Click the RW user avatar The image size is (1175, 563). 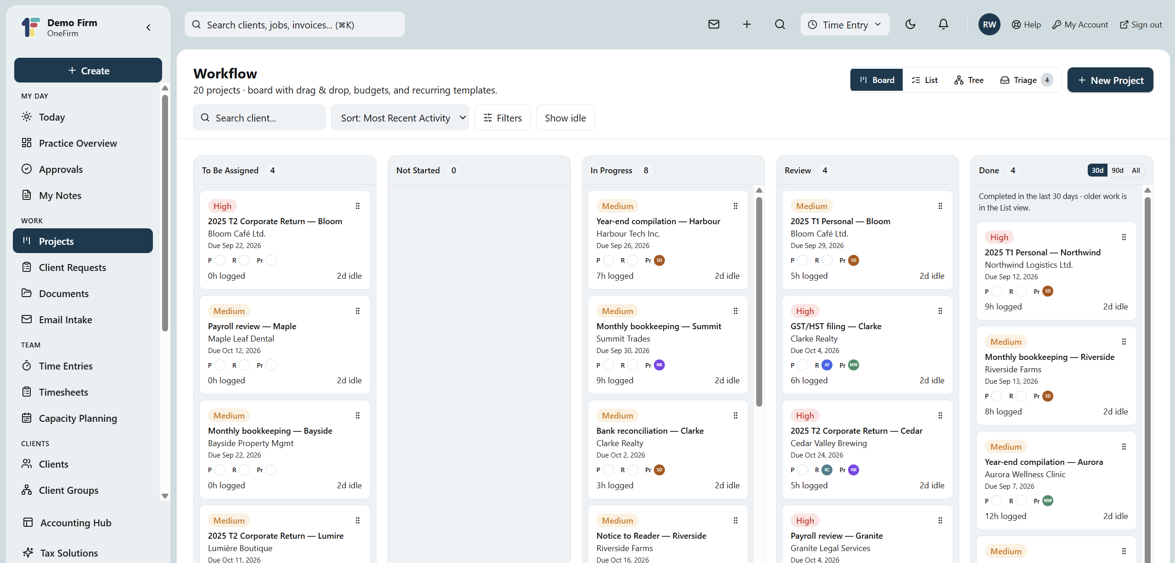[989, 24]
